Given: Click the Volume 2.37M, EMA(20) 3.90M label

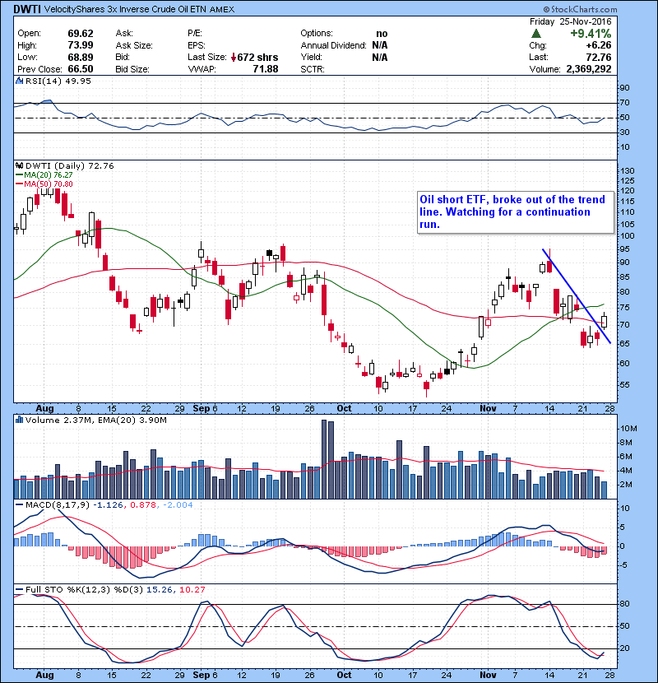Looking at the screenshot, I should click(95, 420).
